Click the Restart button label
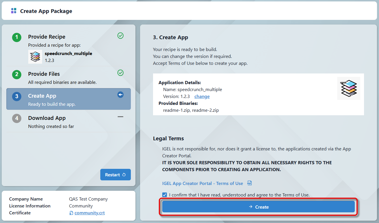 (112, 175)
